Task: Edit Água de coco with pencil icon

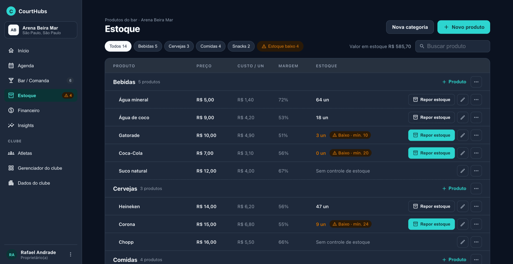Action: (x=462, y=117)
